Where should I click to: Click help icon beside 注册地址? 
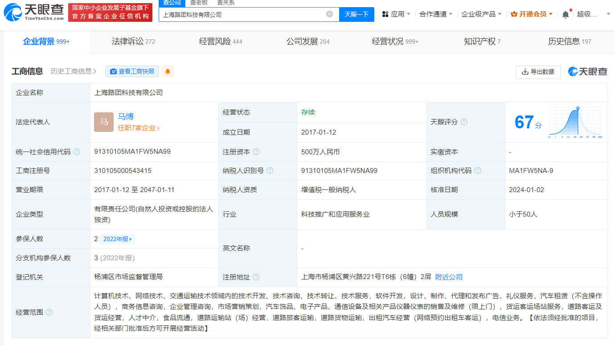tap(256, 277)
